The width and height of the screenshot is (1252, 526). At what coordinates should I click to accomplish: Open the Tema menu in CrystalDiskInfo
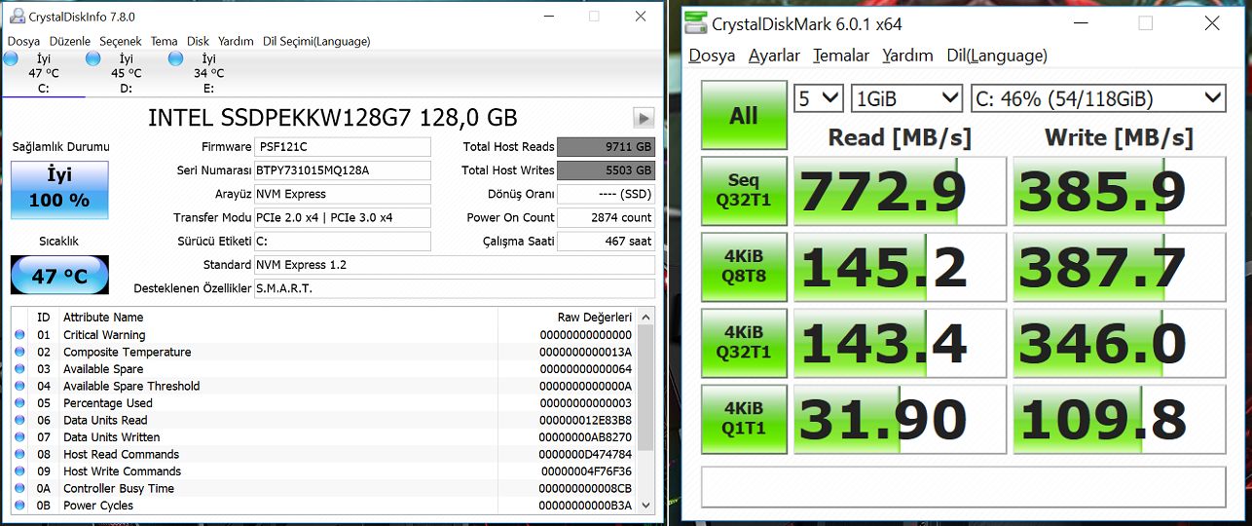(x=164, y=41)
